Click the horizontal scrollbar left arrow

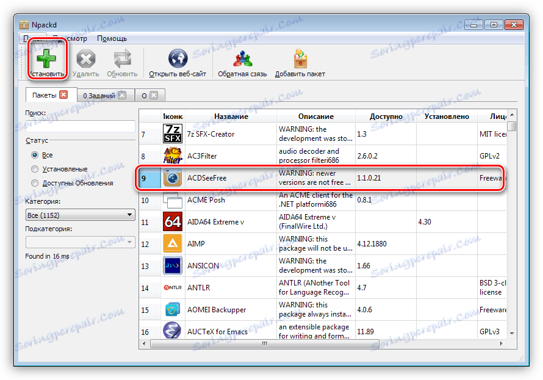144,343
